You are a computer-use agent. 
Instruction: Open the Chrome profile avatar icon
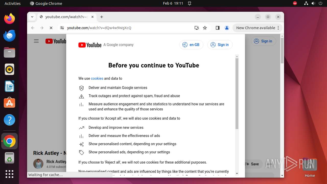pyautogui.click(x=227, y=28)
